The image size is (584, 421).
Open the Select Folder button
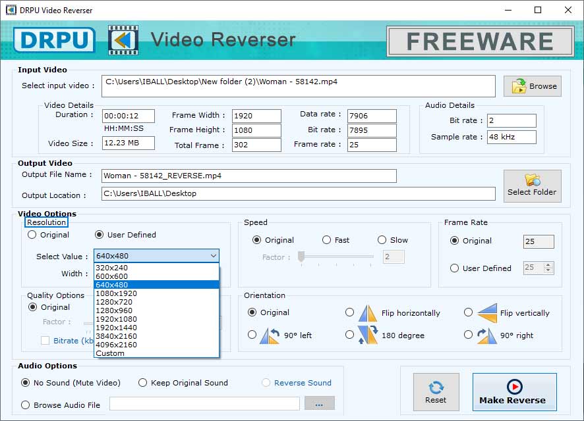coord(532,186)
